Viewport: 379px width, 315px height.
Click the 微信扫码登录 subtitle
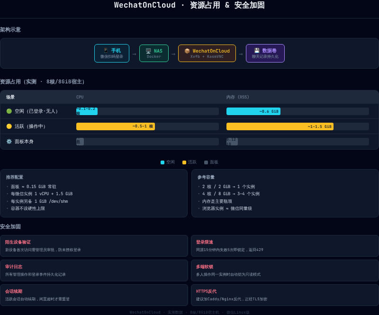pos(112,56)
